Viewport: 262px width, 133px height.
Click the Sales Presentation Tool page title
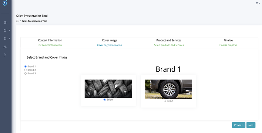click(x=32, y=16)
